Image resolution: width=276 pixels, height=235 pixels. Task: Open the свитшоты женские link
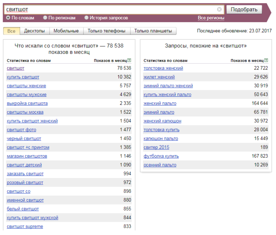[26, 86]
